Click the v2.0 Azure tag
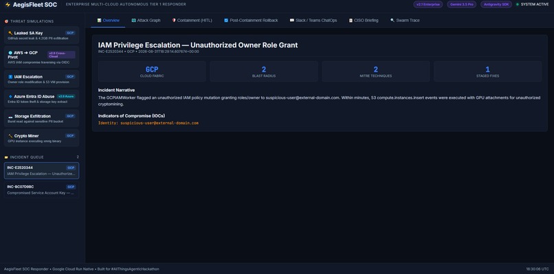The width and height of the screenshot is (554, 274). click(x=66, y=96)
